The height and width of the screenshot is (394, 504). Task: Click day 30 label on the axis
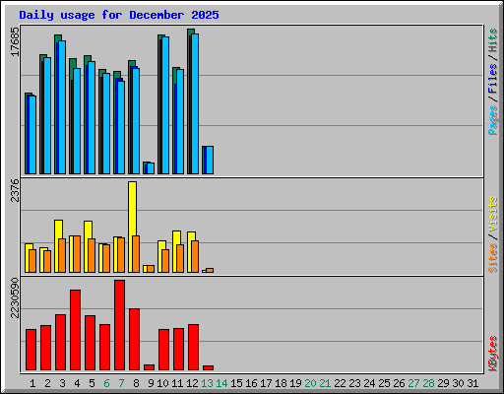458,383
